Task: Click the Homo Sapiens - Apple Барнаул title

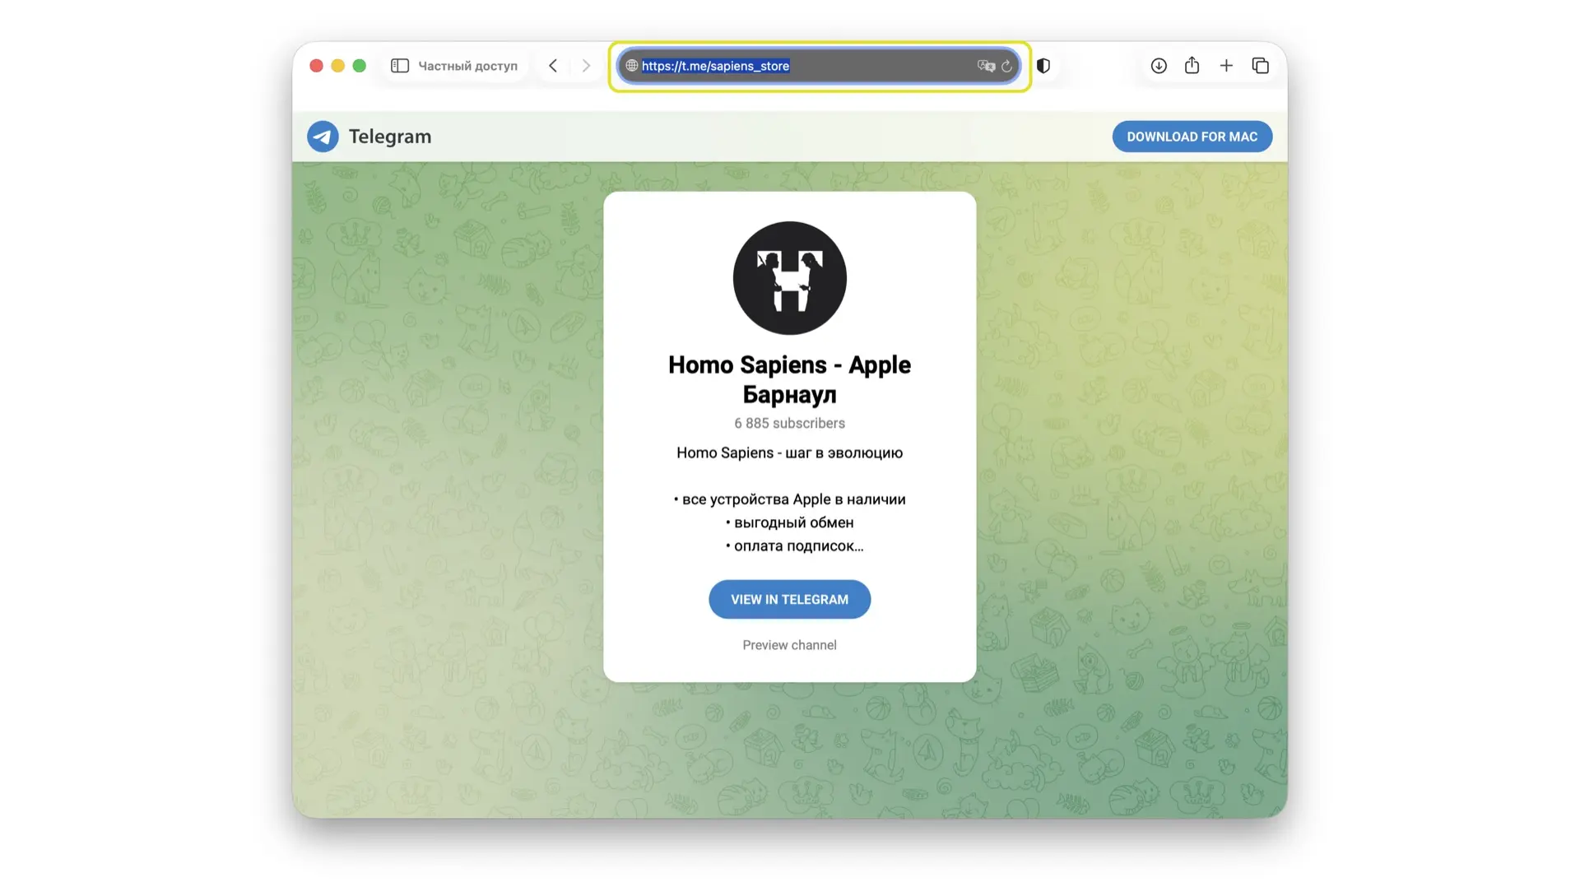Action: tap(790, 379)
